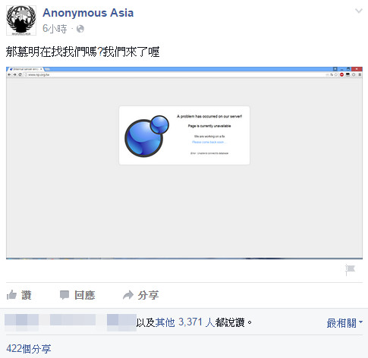
Task: Click the thumbs-up 讚 like icon
Action: [11, 295]
